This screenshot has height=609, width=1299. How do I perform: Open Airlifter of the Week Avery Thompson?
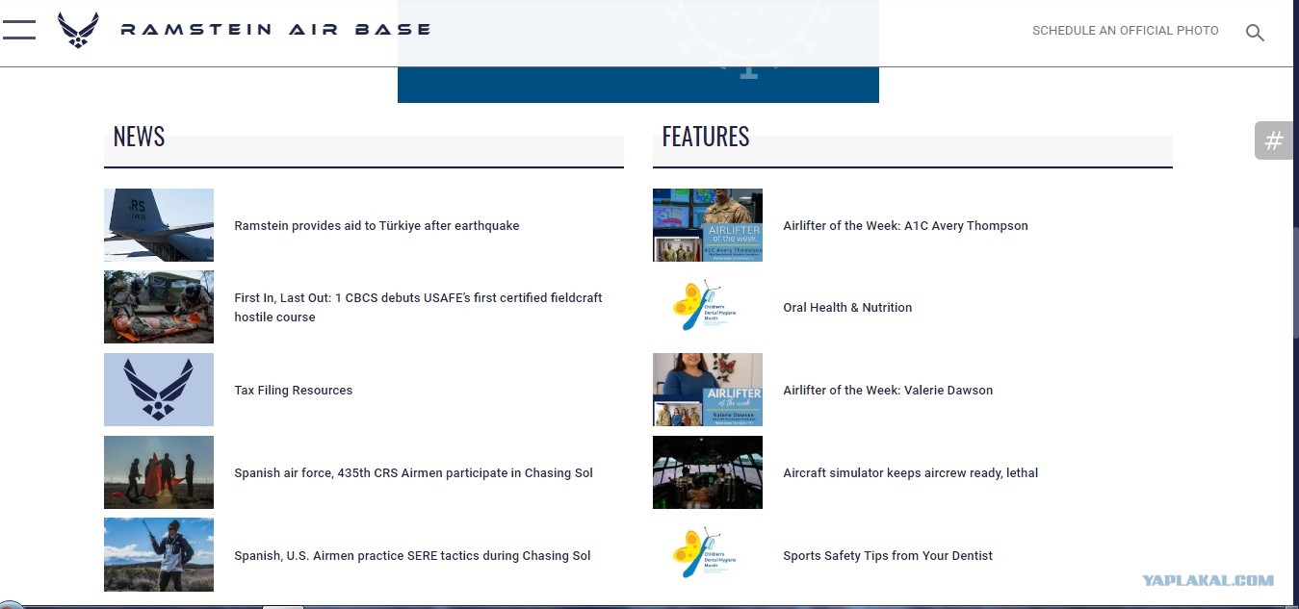pyautogui.click(x=905, y=225)
